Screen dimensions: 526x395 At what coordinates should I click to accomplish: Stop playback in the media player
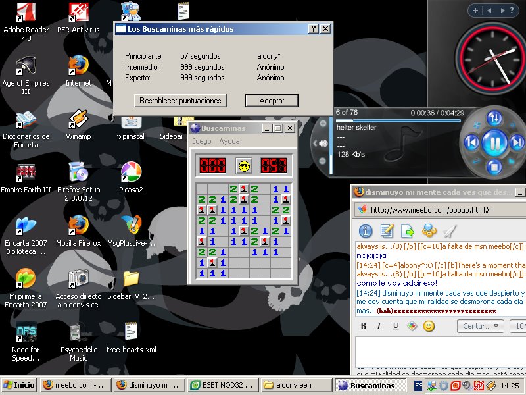(x=494, y=167)
